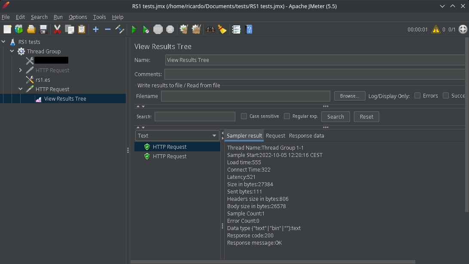This screenshot has width=469, height=264.
Task: Cut selection using the scissors icon
Action: point(57,29)
